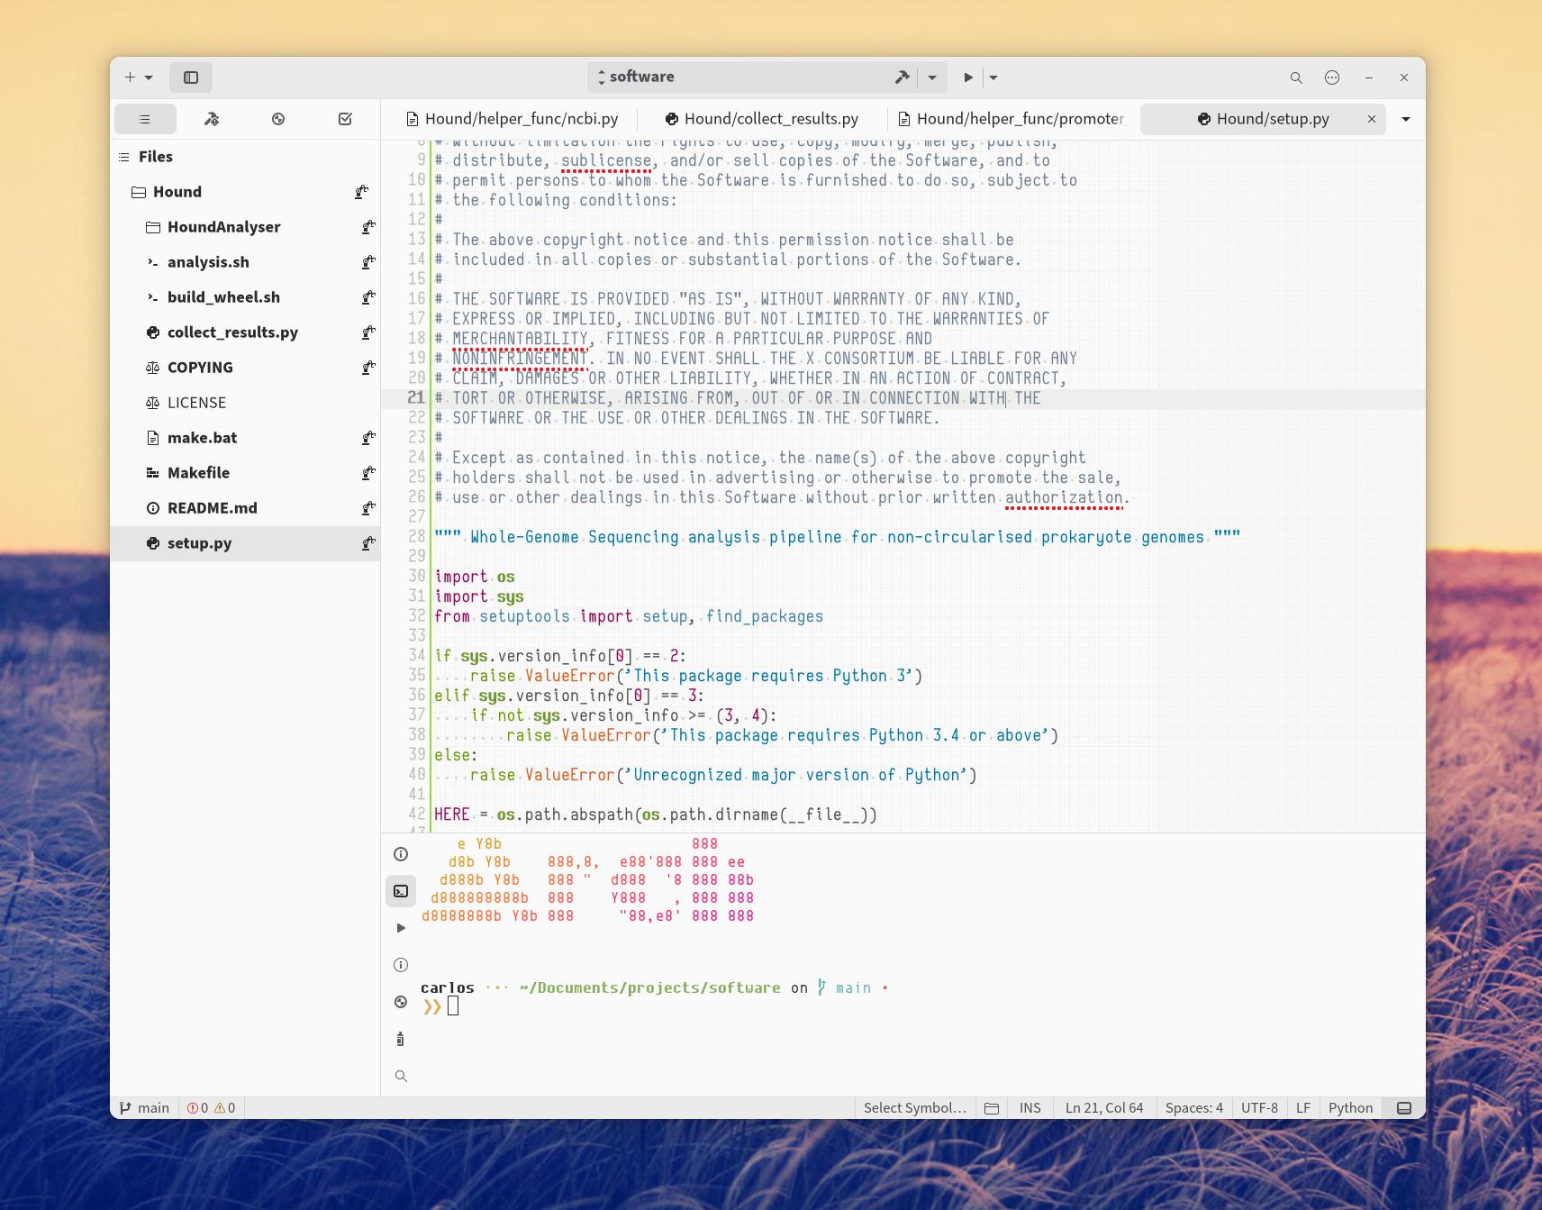Toggle the bottom panel in status bar
Screen dimensions: 1542x1210
click(1403, 1108)
